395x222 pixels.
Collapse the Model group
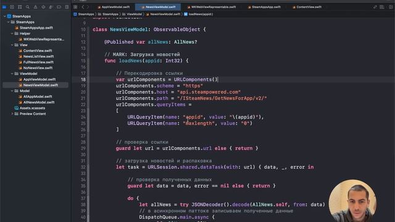tap(12, 91)
